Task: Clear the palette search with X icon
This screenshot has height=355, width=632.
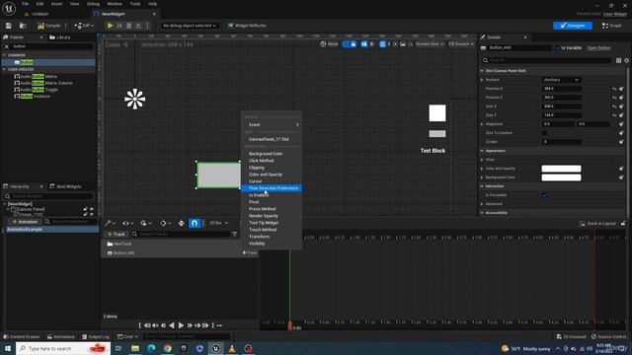Action: click(7, 46)
